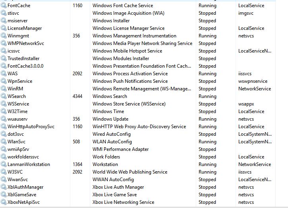The height and width of the screenshot is (209, 288).
Task: Click the gear icon beside XblAuthManager
Action: tap(4, 187)
